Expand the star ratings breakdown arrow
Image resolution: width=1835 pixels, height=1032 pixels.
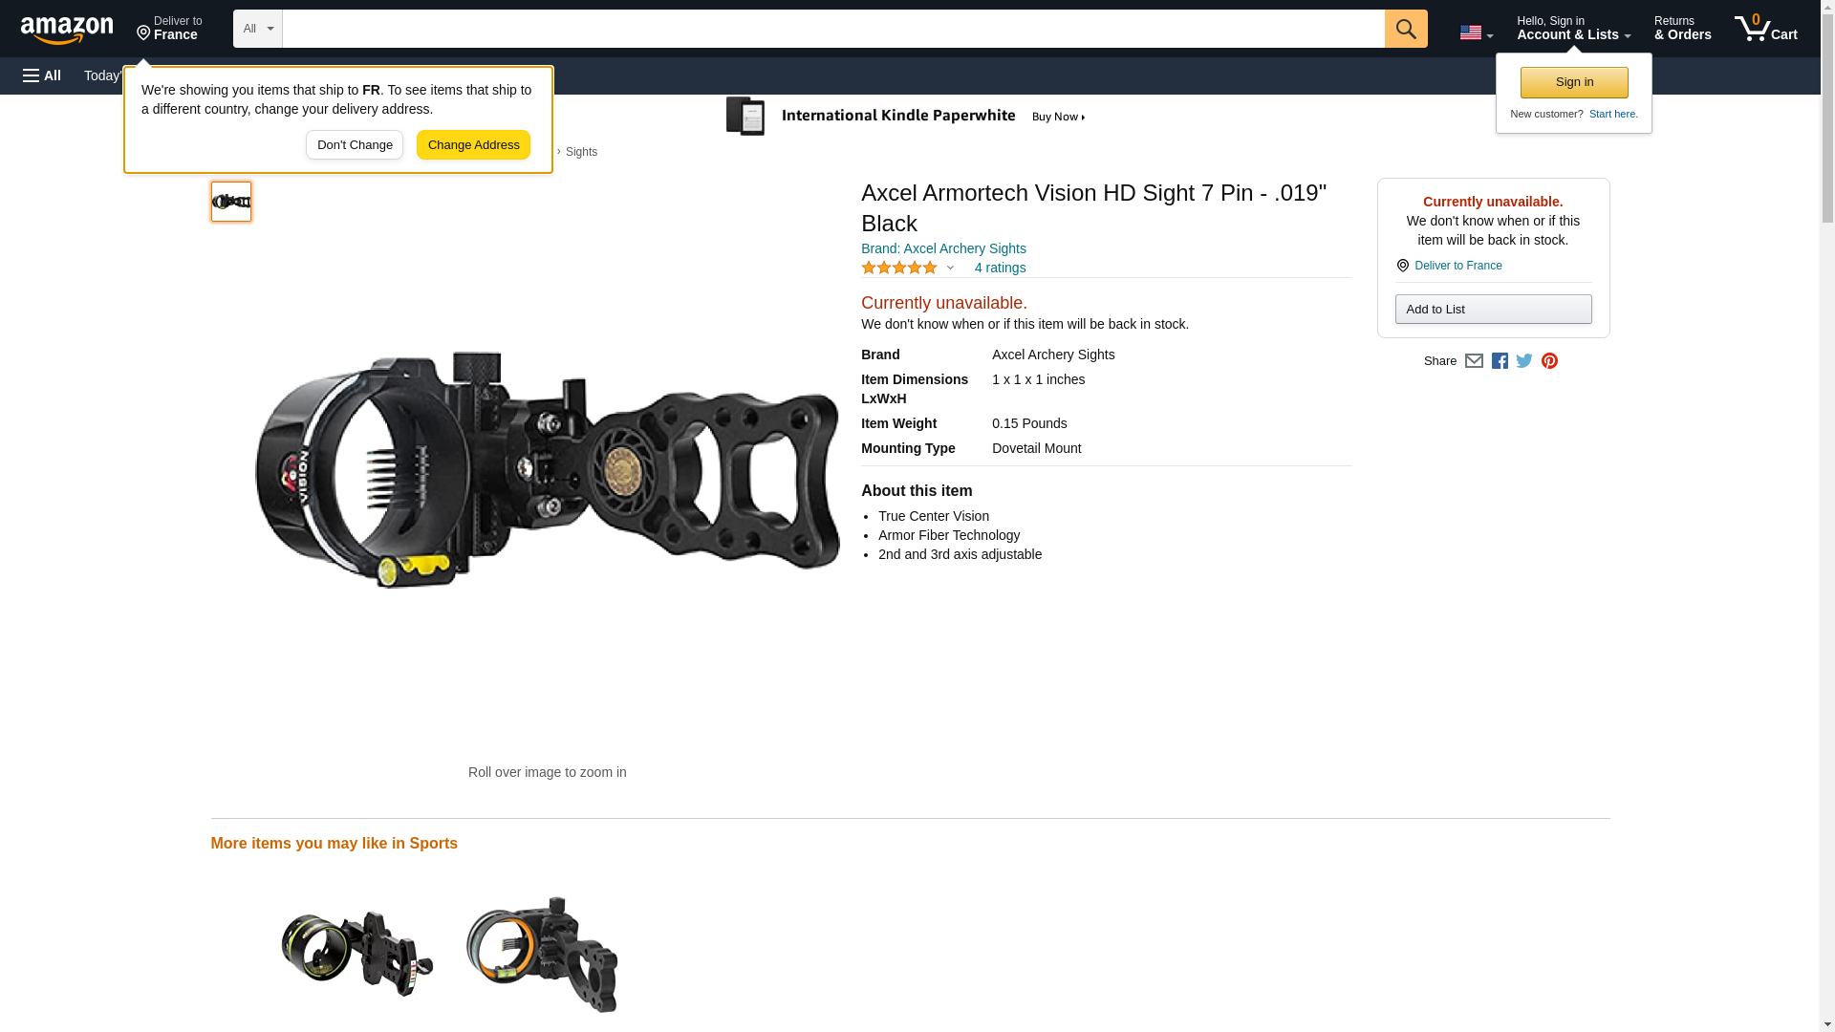(x=950, y=269)
